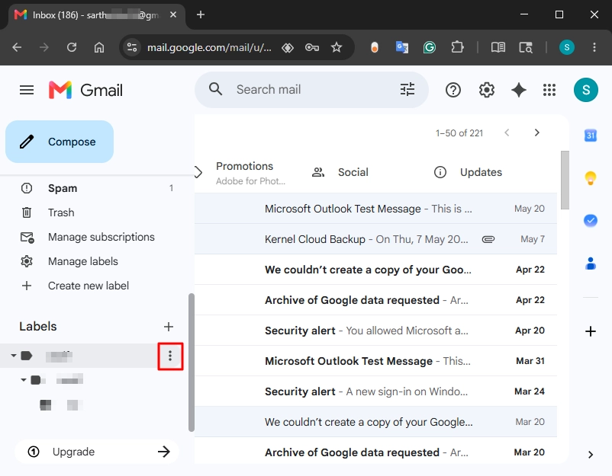Image resolution: width=612 pixels, height=476 pixels.
Task: Go to browser home page
Action: tap(99, 47)
